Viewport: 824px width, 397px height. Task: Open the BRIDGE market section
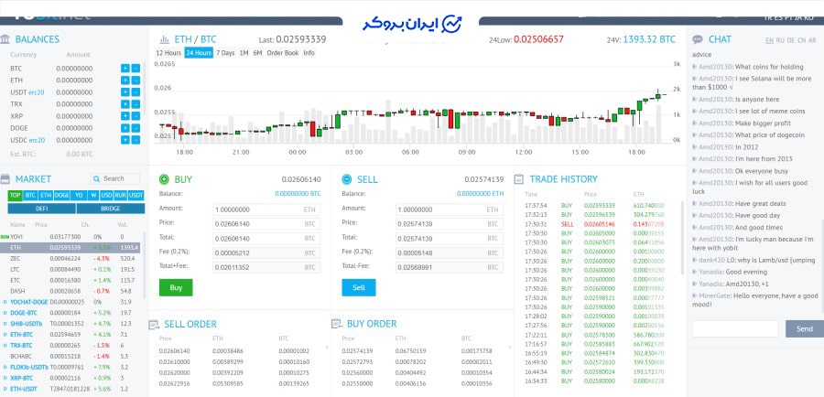coord(111,209)
